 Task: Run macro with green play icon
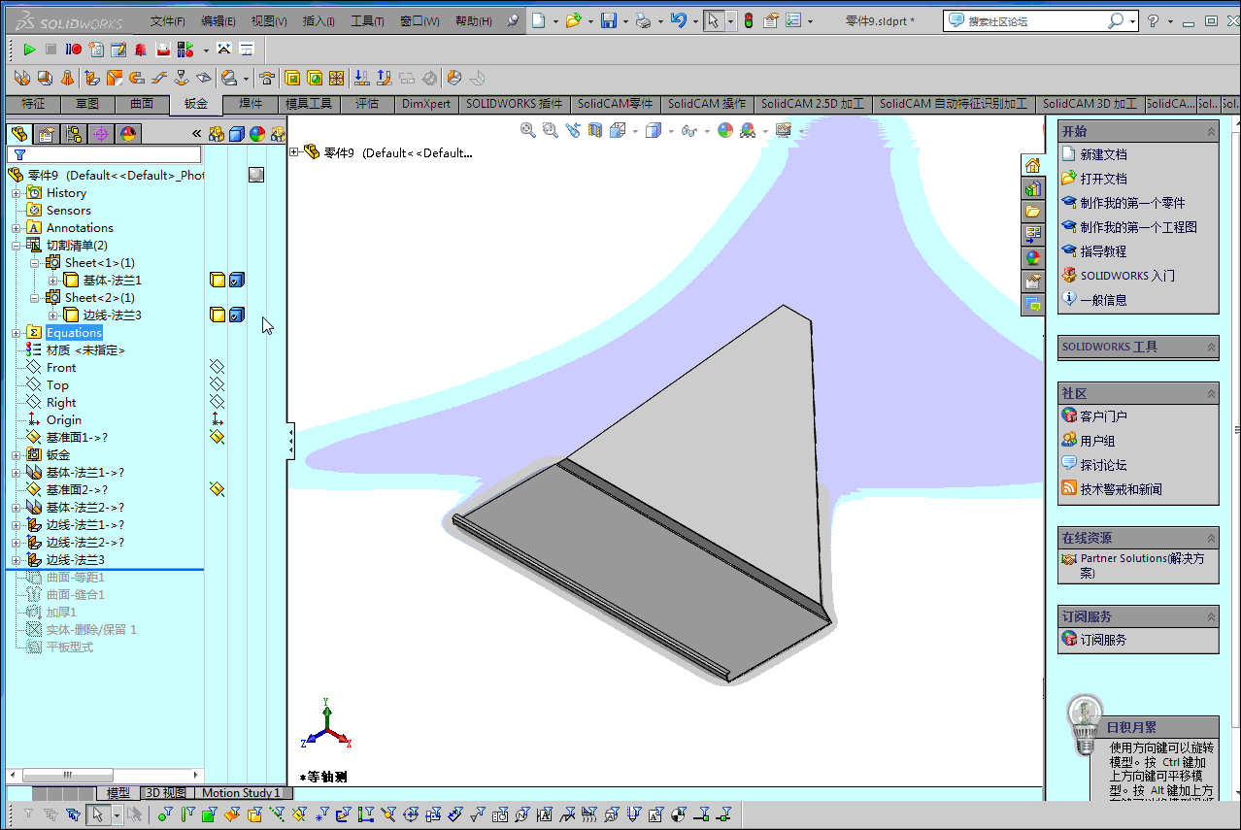pos(29,49)
